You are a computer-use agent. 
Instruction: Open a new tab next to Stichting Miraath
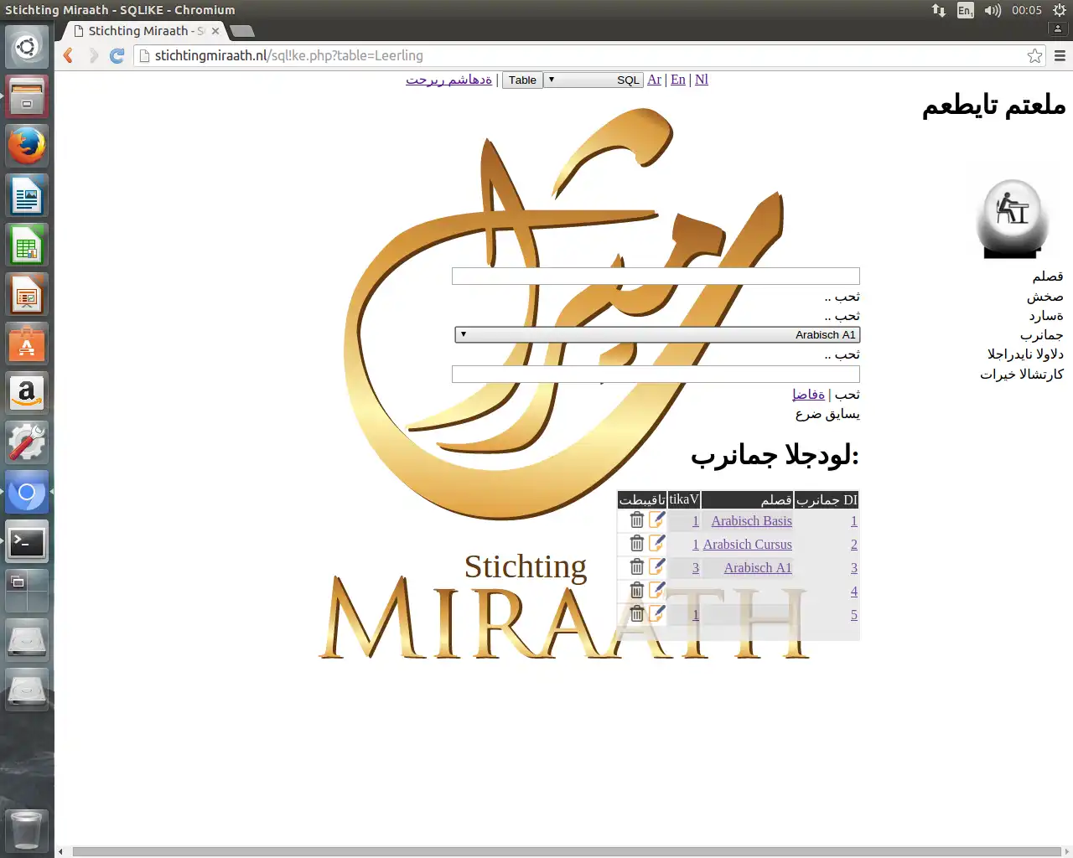tap(241, 31)
